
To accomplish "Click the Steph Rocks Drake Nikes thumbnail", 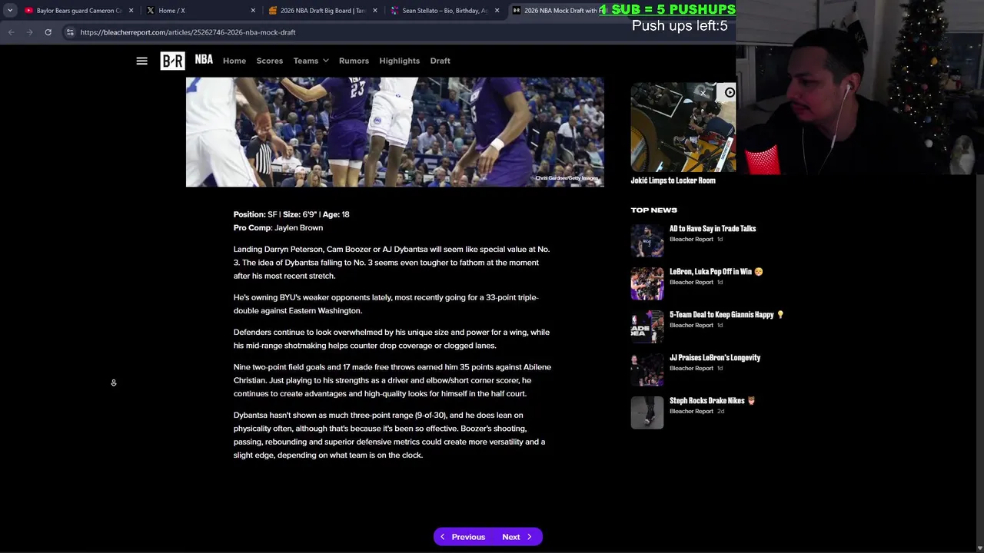I will pyautogui.click(x=647, y=413).
